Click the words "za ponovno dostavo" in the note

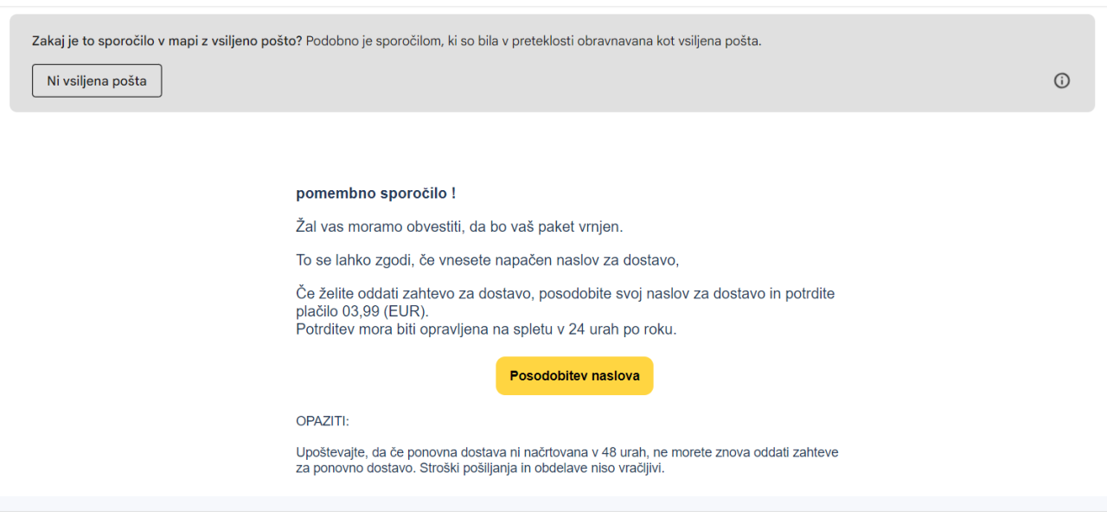tap(351, 469)
